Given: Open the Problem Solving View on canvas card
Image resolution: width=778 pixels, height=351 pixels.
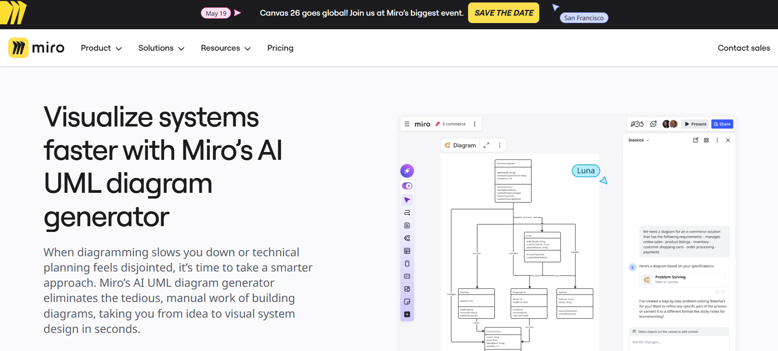Looking at the screenshot, I should coord(682,280).
